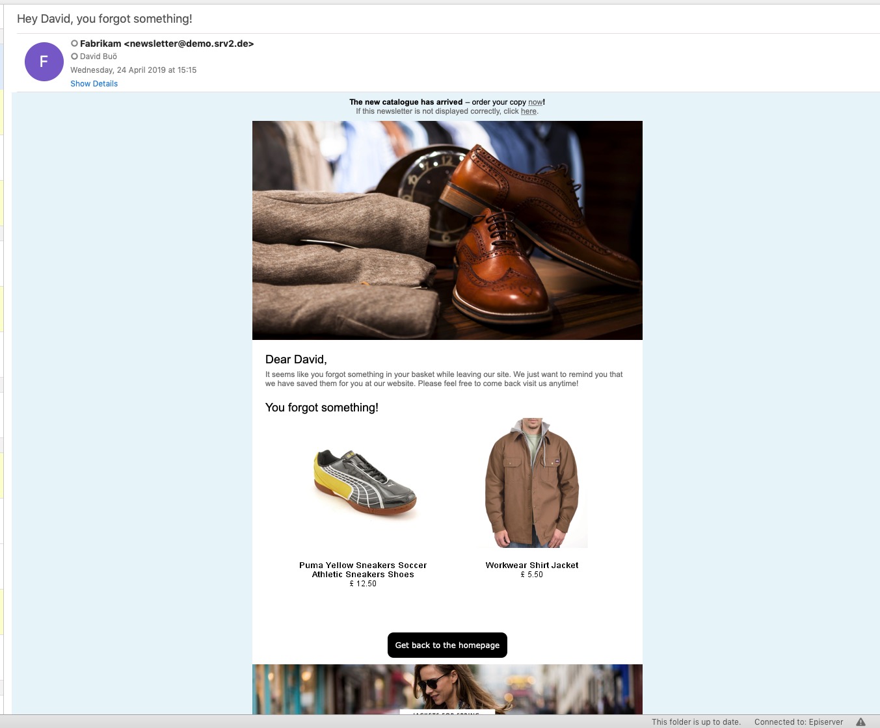Open the Workwear Shirt Jacket product image
This screenshot has height=728, width=880.
click(532, 483)
